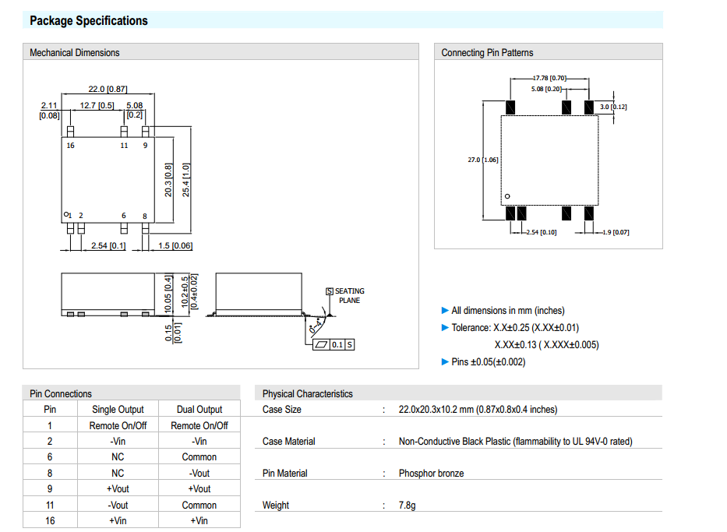The width and height of the screenshot is (727, 532).
Task: Click the blue arrow beside All dimensions
Action: (x=445, y=311)
